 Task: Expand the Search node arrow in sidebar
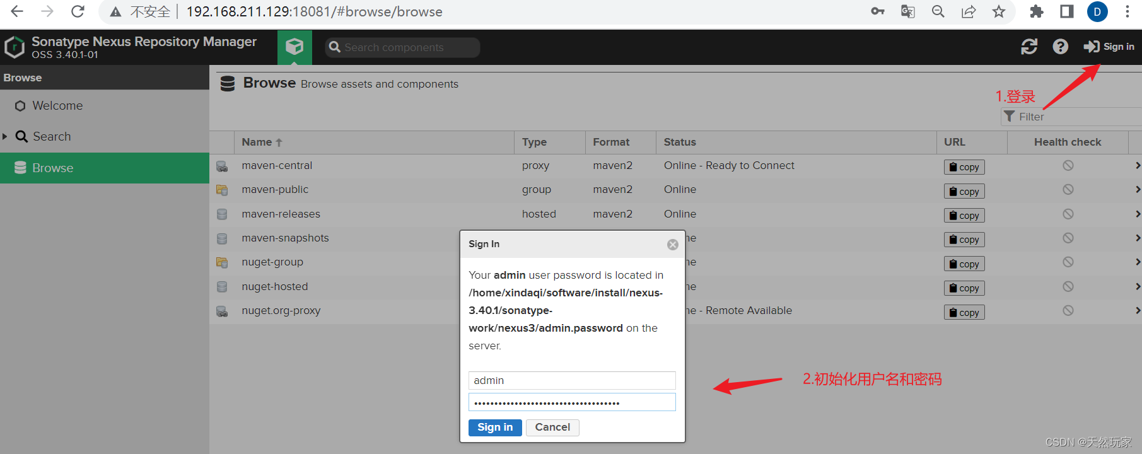pos(5,136)
